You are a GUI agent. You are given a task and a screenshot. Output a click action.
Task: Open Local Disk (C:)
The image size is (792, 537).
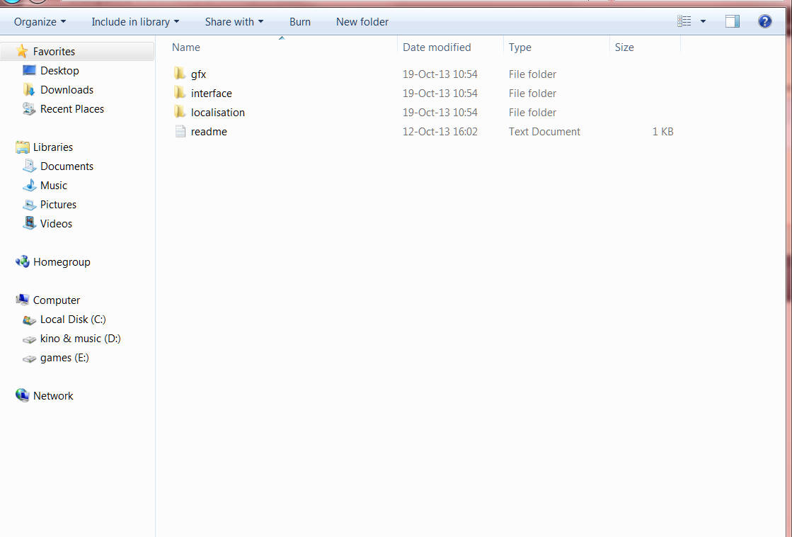(73, 320)
